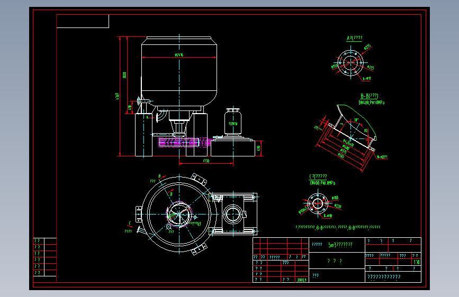Click the empty box at top-left of frame
Viewport: 459px width, 297px height.
pyautogui.click(x=83, y=21)
